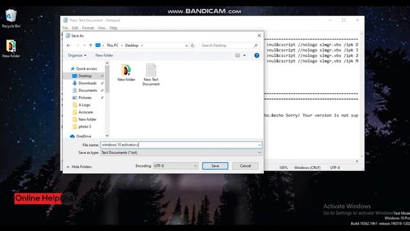This screenshot has height=231, width=410.
Task: Click the New folder toolbar button
Action: (104, 55)
